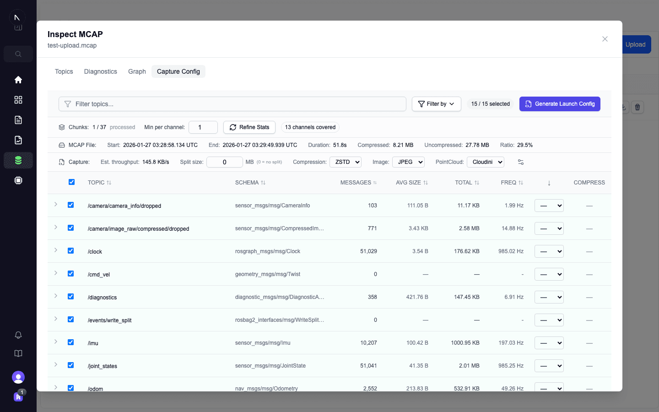Click the rosgraph_msgs/msg/Clock schema cell
Viewport: 659px width, 412px height.
pyautogui.click(x=268, y=251)
